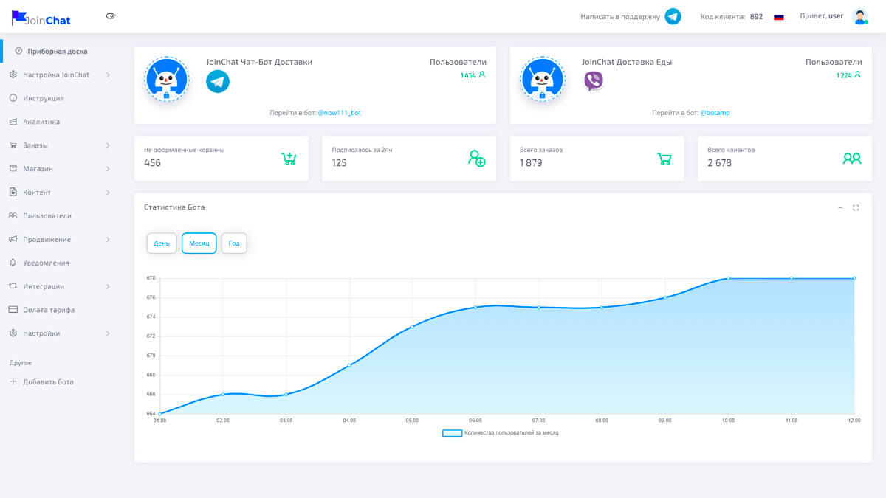Click Написать в поддержку text
Viewport: 886px width, 498px height.
[620, 16]
